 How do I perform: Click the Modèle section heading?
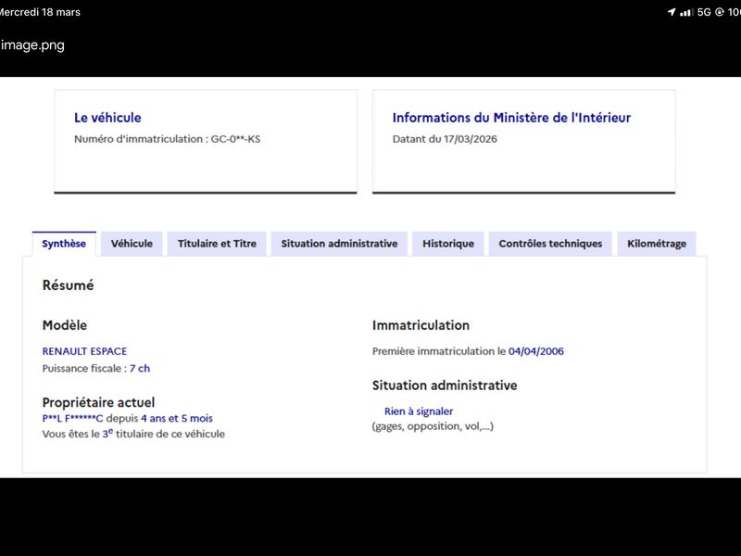(65, 325)
